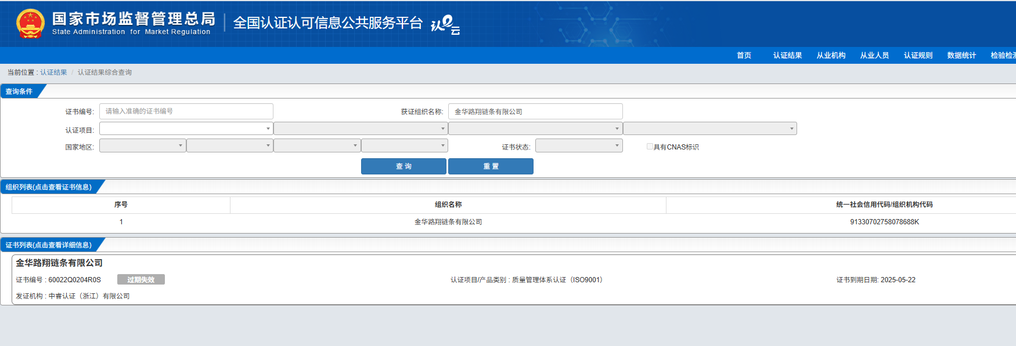The image size is (1016, 346).
Task: Click 质量管理体系认证 (ISO9001) category text
Action: [557, 280]
